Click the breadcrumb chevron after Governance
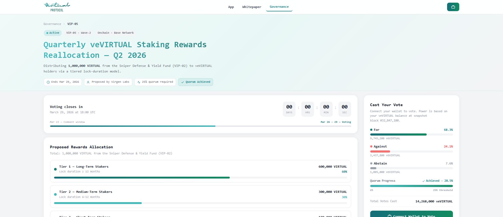The width and height of the screenshot is (503, 217). pyautogui.click(x=64, y=24)
